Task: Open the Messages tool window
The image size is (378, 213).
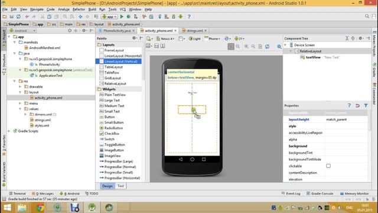Action: point(43,193)
